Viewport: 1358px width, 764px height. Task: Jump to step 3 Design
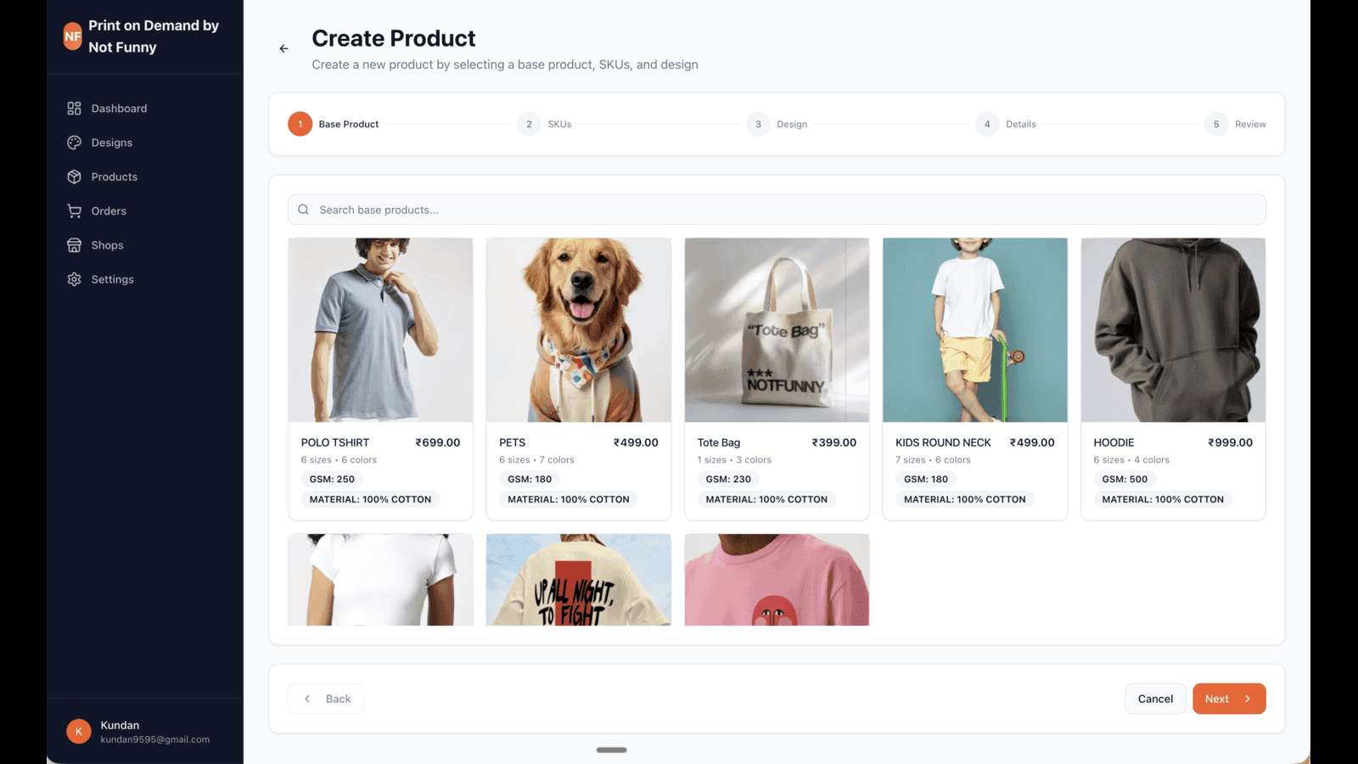[777, 124]
